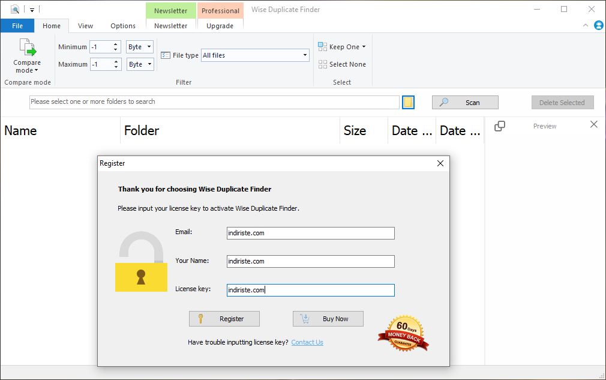The height and width of the screenshot is (380, 606).
Task: Collapse the ribbon with the chevron
Action: coord(586,26)
